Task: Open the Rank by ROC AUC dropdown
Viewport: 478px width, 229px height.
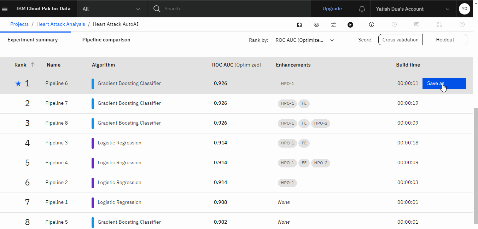Action: point(305,40)
